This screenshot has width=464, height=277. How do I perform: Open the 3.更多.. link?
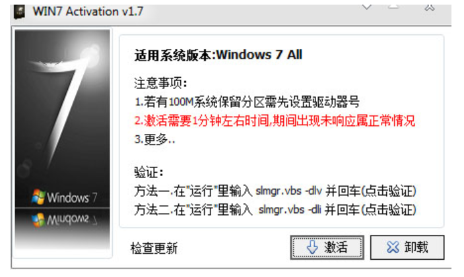(154, 139)
